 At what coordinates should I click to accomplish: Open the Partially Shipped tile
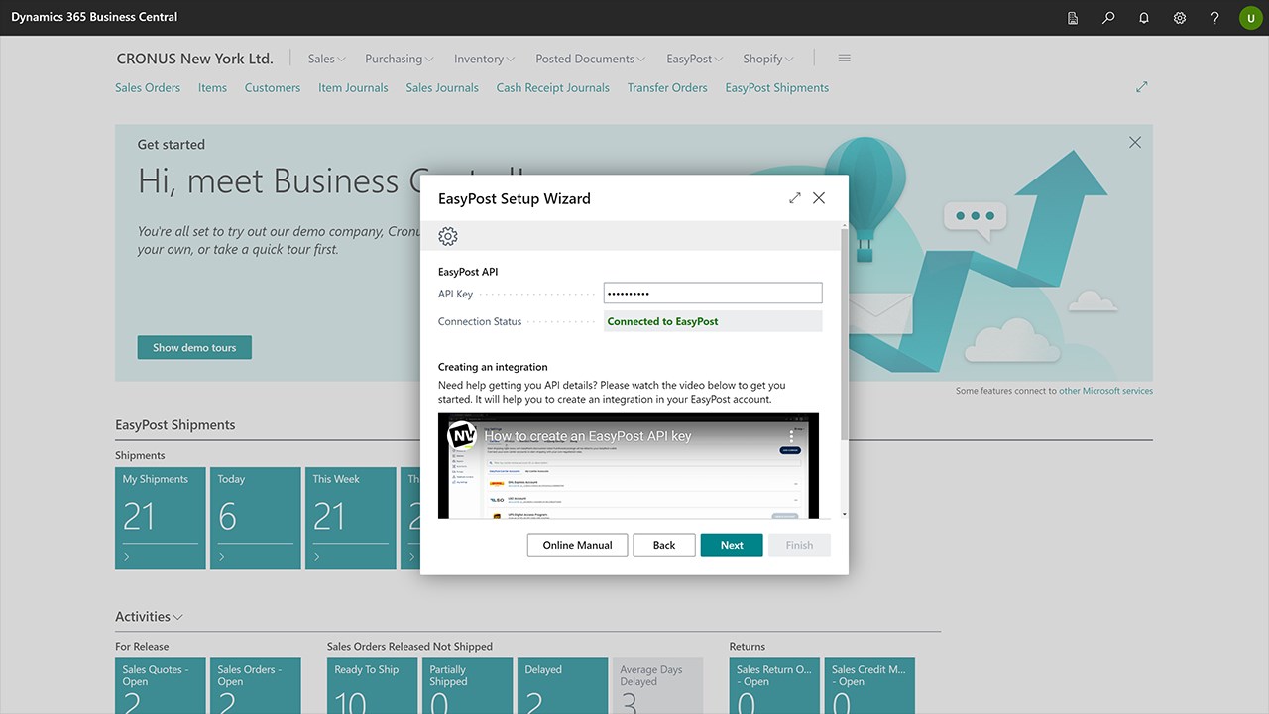[468, 686]
